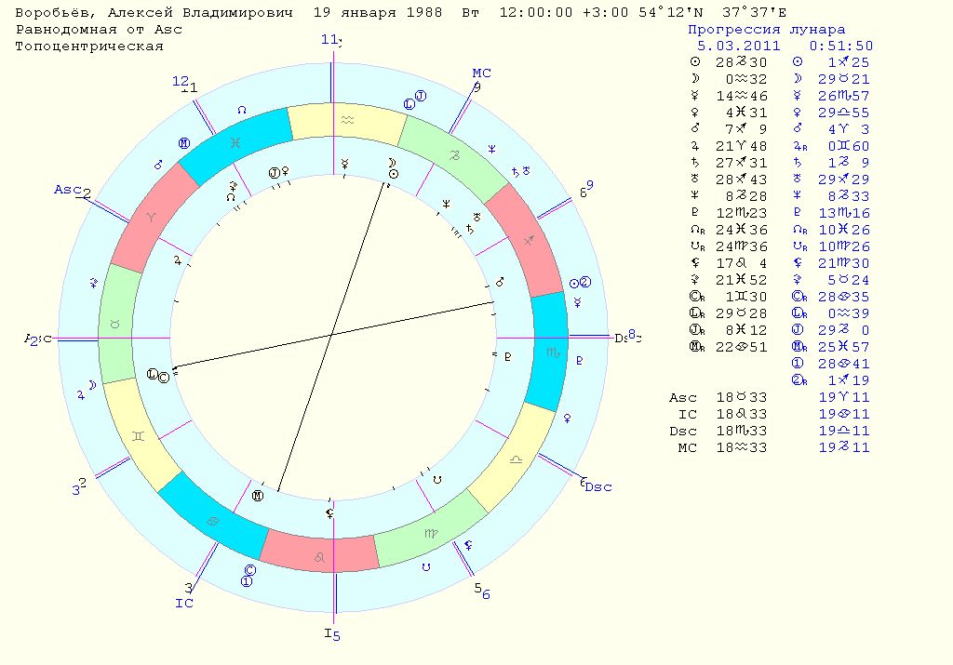Click the progression date '5.03.2011'

[x=738, y=47]
